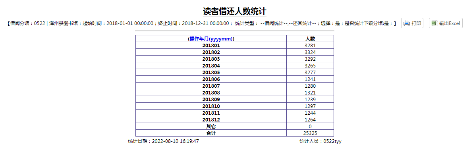Click the value 3292 cell
Screen dimensions: 475x152
coord(310,59)
